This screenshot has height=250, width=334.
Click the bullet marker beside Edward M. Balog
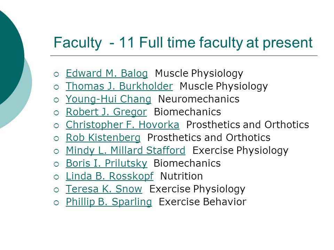56,74
